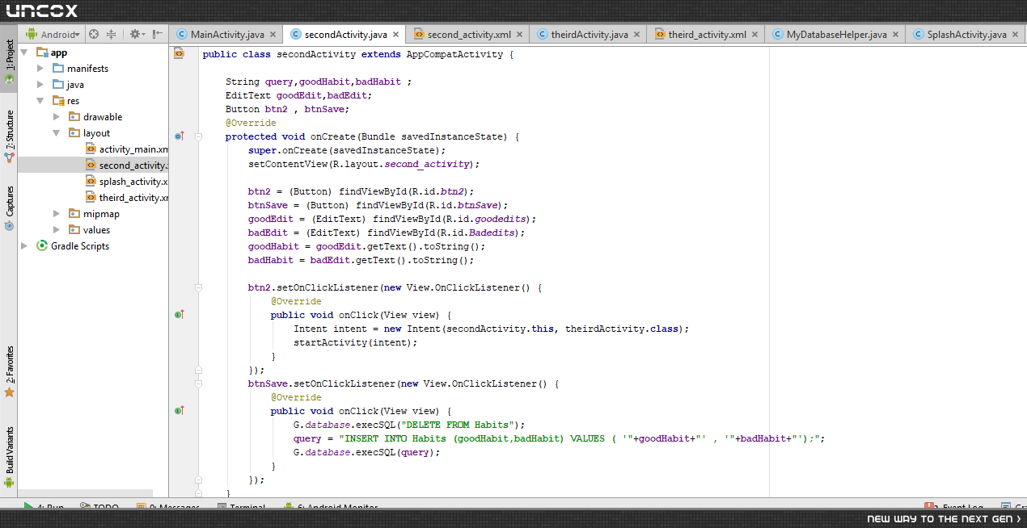Open the Terminal tool window at bottom
The width and height of the screenshot is (1027, 528).
(240, 508)
